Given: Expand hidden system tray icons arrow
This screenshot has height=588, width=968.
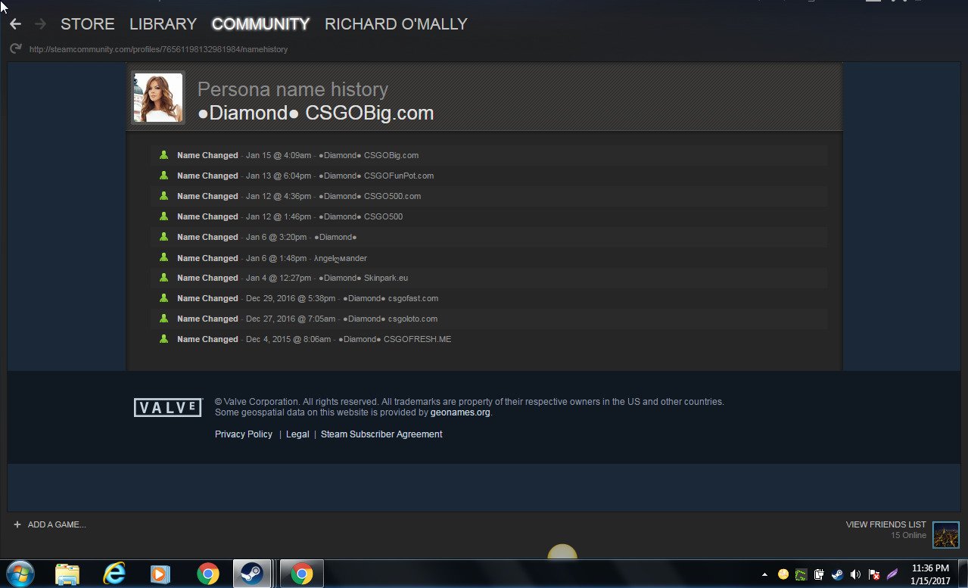Looking at the screenshot, I should point(764,574).
